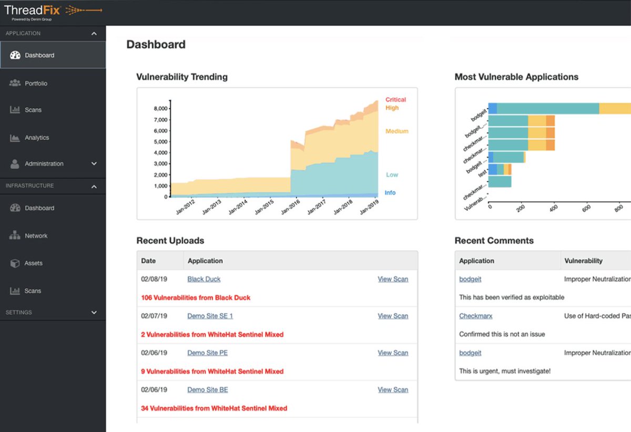The height and width of the screenshot is (432, 631).
Task: Collapse the INFRASTRUCTURE section chevron
Action: 94,186
